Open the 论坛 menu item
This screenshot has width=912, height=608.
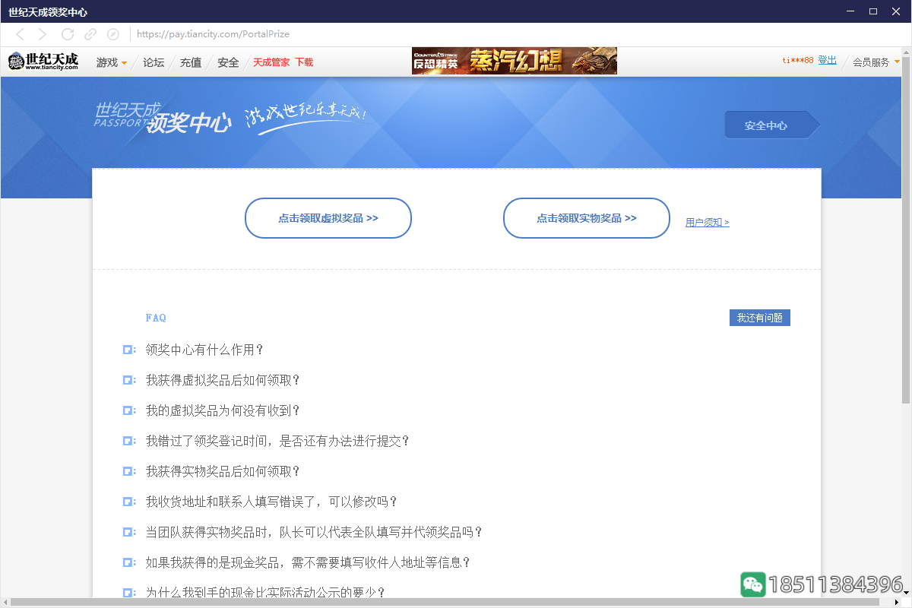pyautogui.click(x=153, y=62)
